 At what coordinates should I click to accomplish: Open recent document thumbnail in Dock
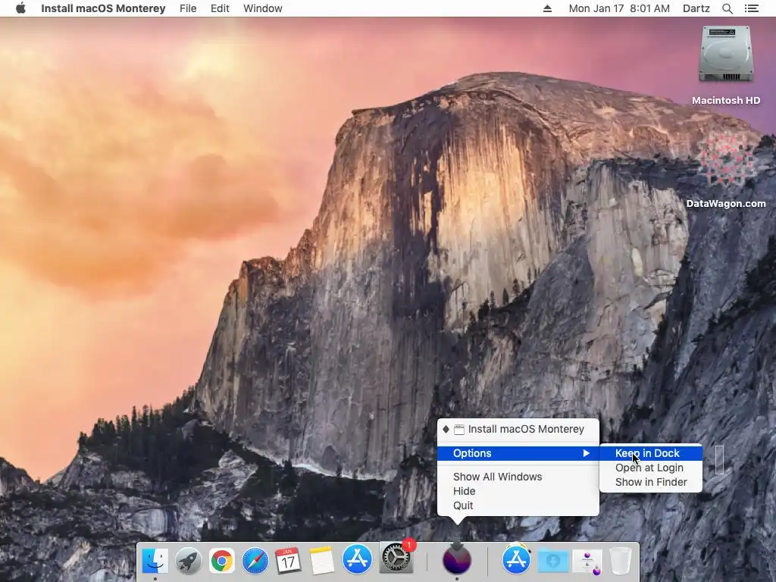587,562
